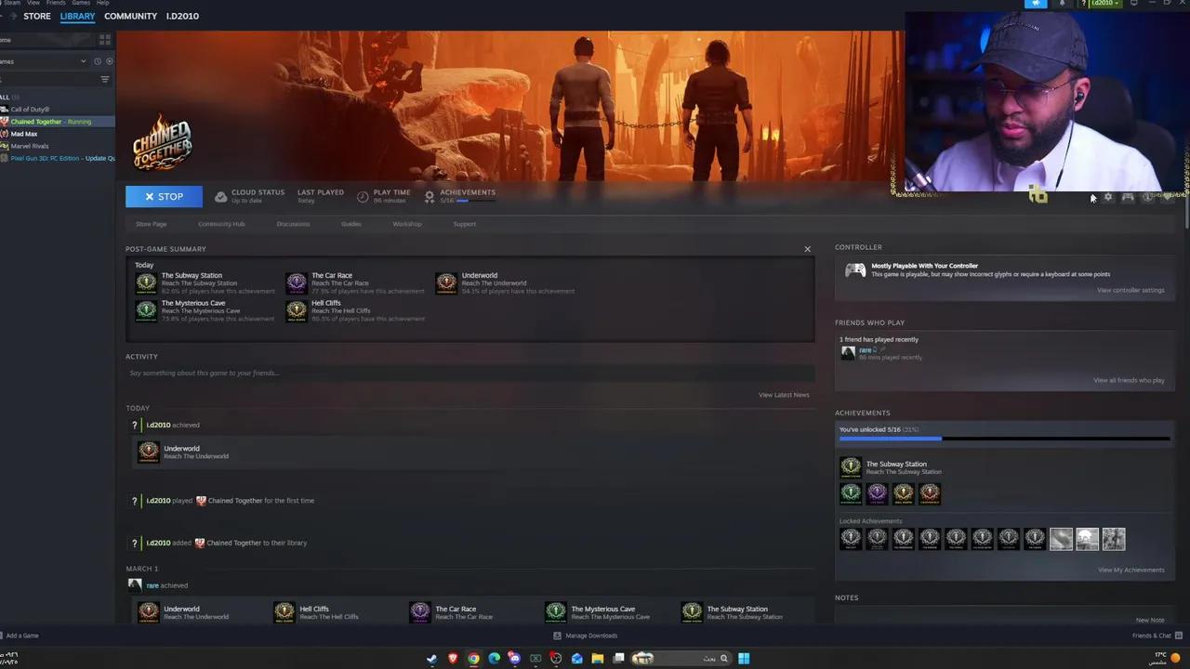Select Mad Max in the game list
The image size is (1190, 669).
tap(24, 134)
